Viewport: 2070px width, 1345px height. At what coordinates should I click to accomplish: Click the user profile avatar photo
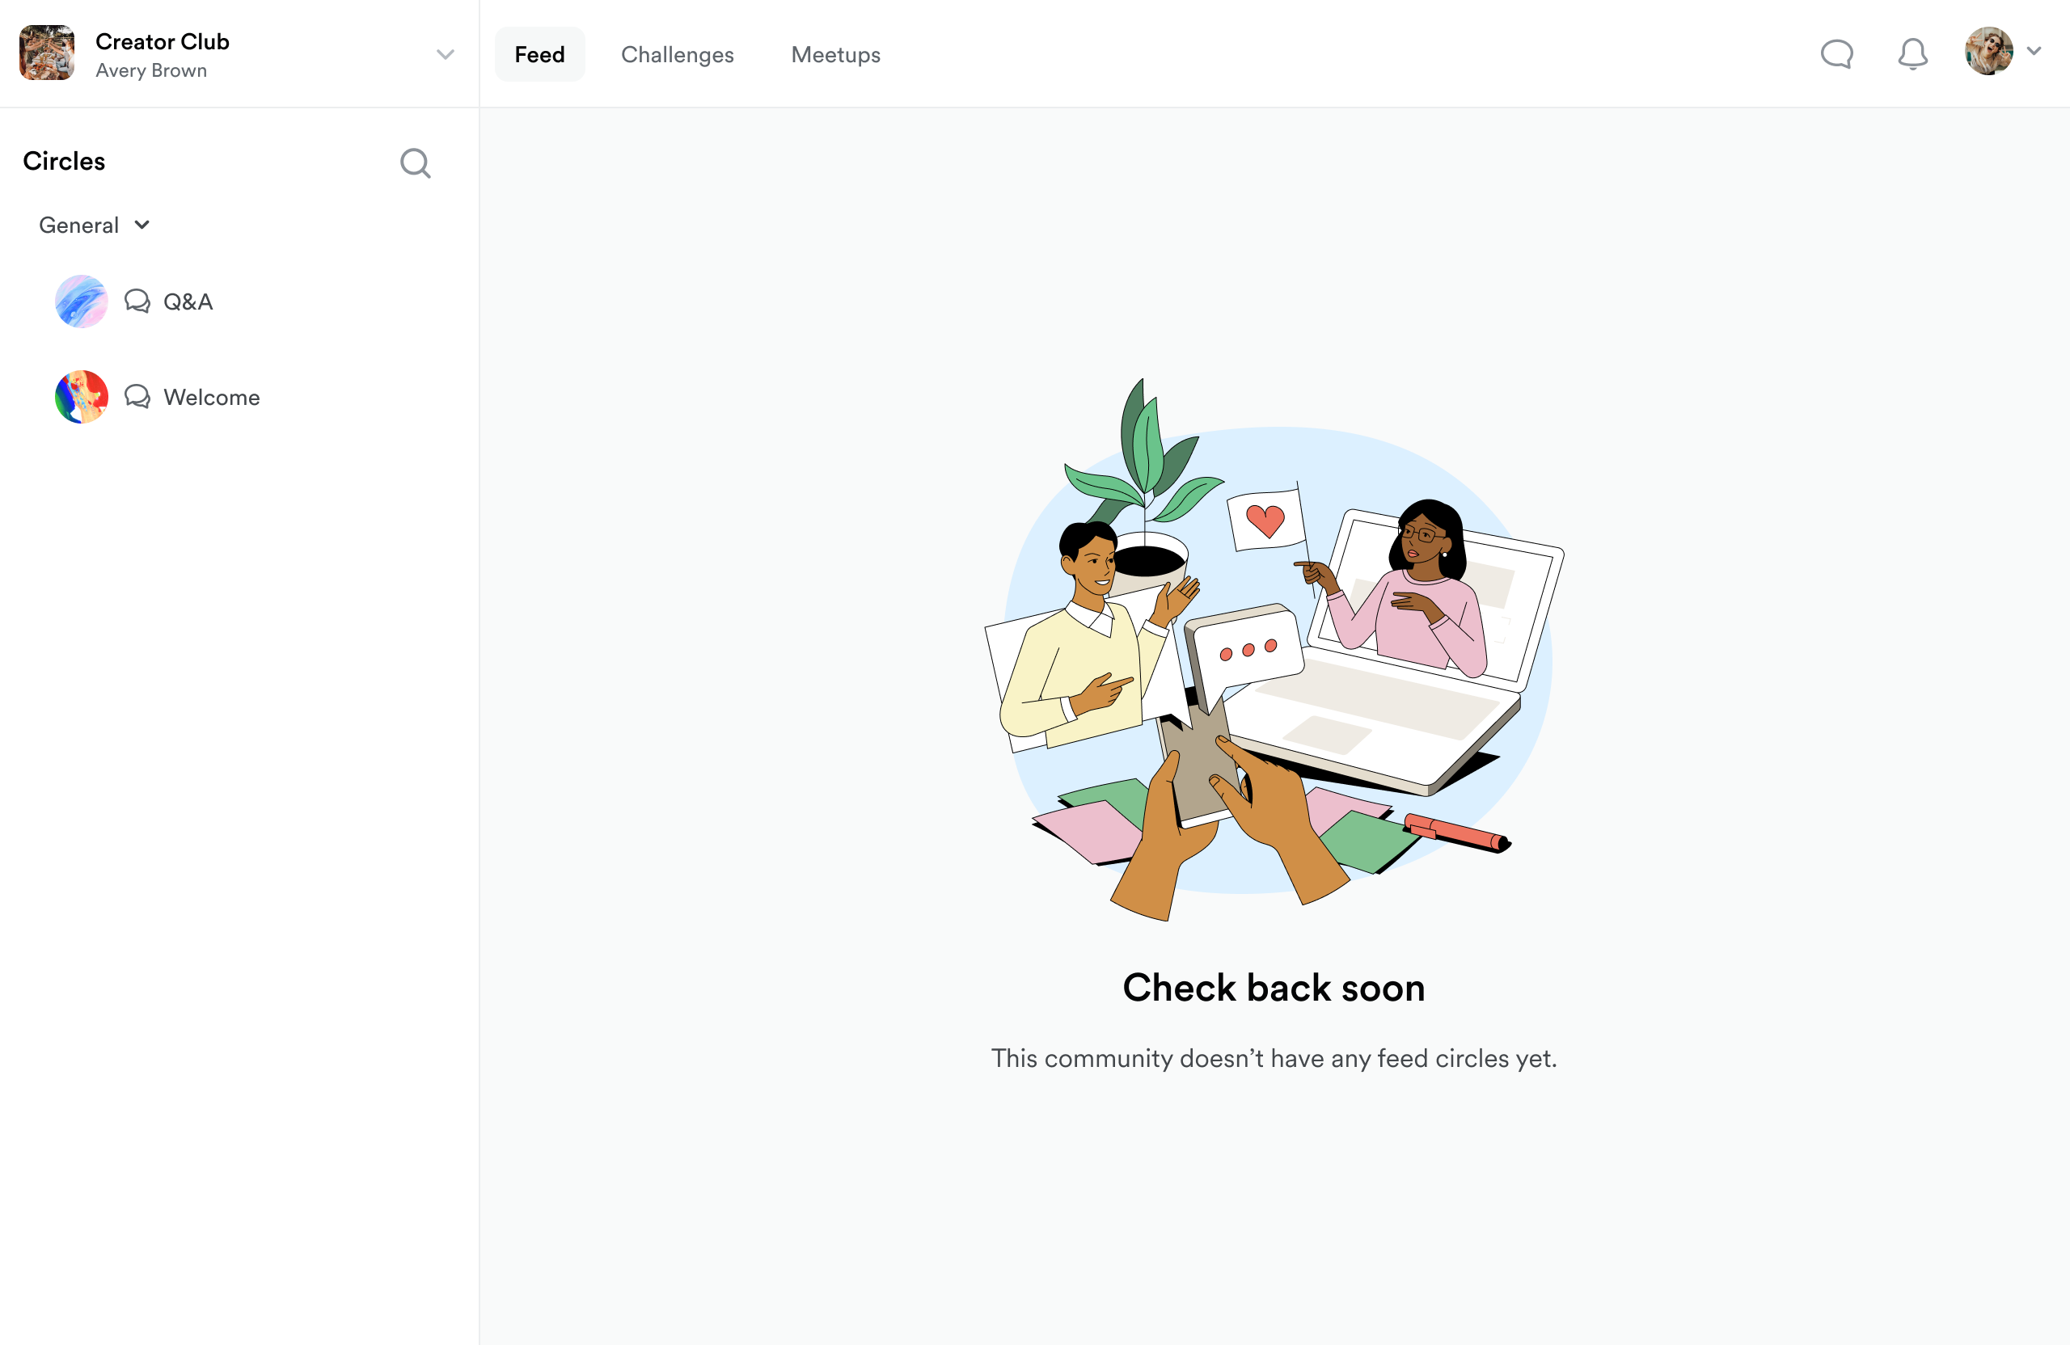[x=1988, y=51]
